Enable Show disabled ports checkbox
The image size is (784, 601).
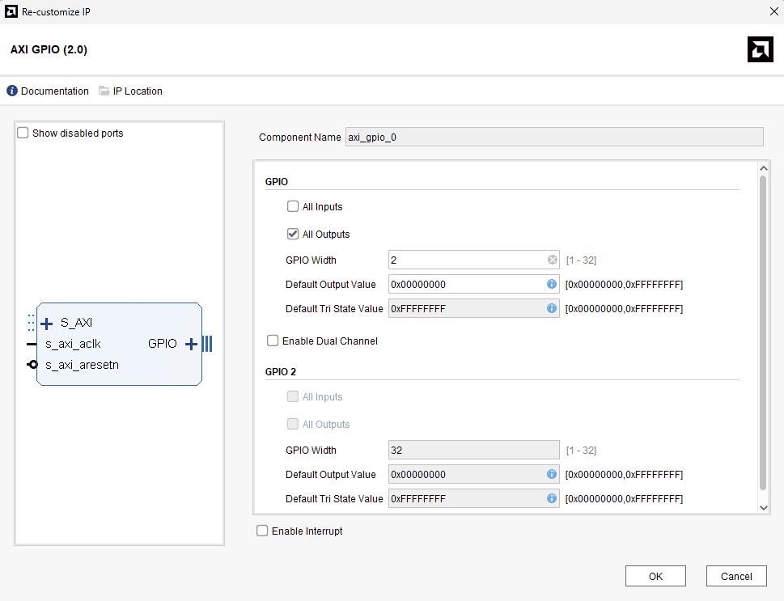tap(23, 133)
